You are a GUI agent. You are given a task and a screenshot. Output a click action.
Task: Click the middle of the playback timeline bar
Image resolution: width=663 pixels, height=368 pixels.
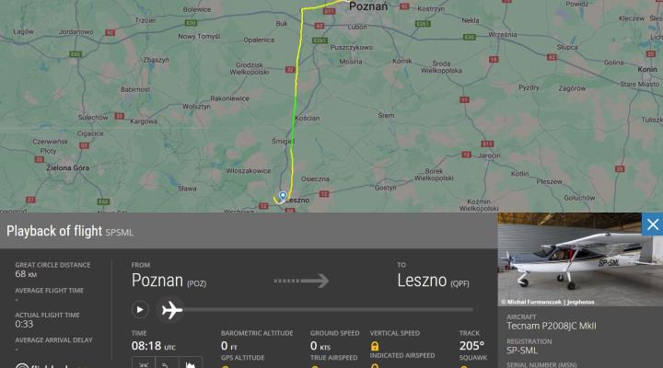[328, 310]
